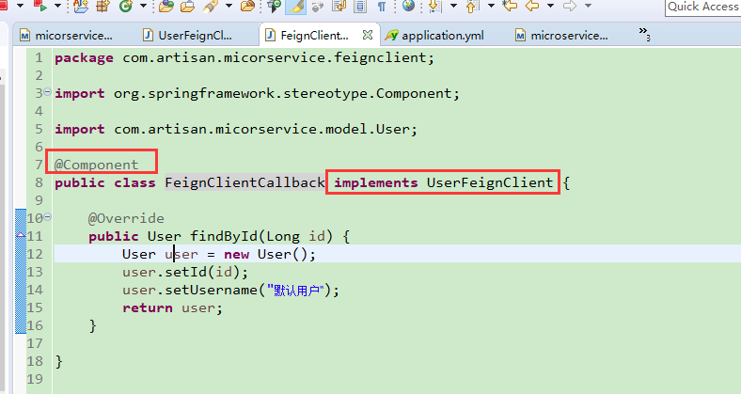Open the Previous Annotation dropdown arrow
This screenshot has width=741, height=394.
tap(491, 6)
